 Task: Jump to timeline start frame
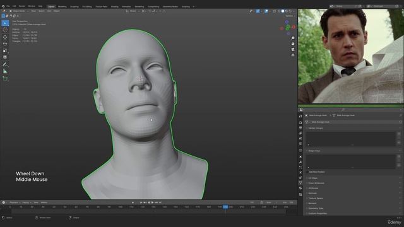click(x=141, y=202)
